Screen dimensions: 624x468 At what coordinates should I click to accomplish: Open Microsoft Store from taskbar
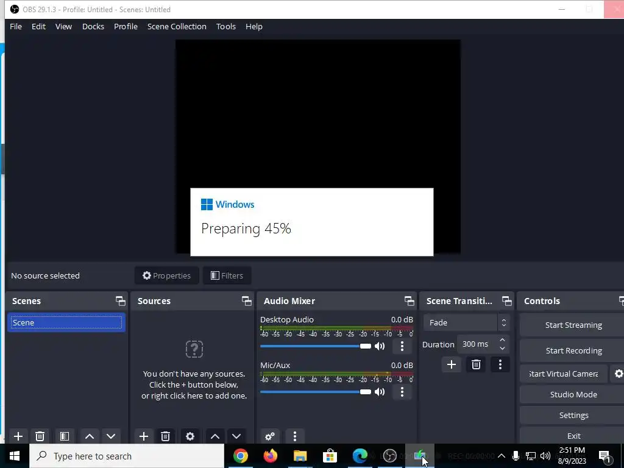pyautogui.click(x=330, y=456)
